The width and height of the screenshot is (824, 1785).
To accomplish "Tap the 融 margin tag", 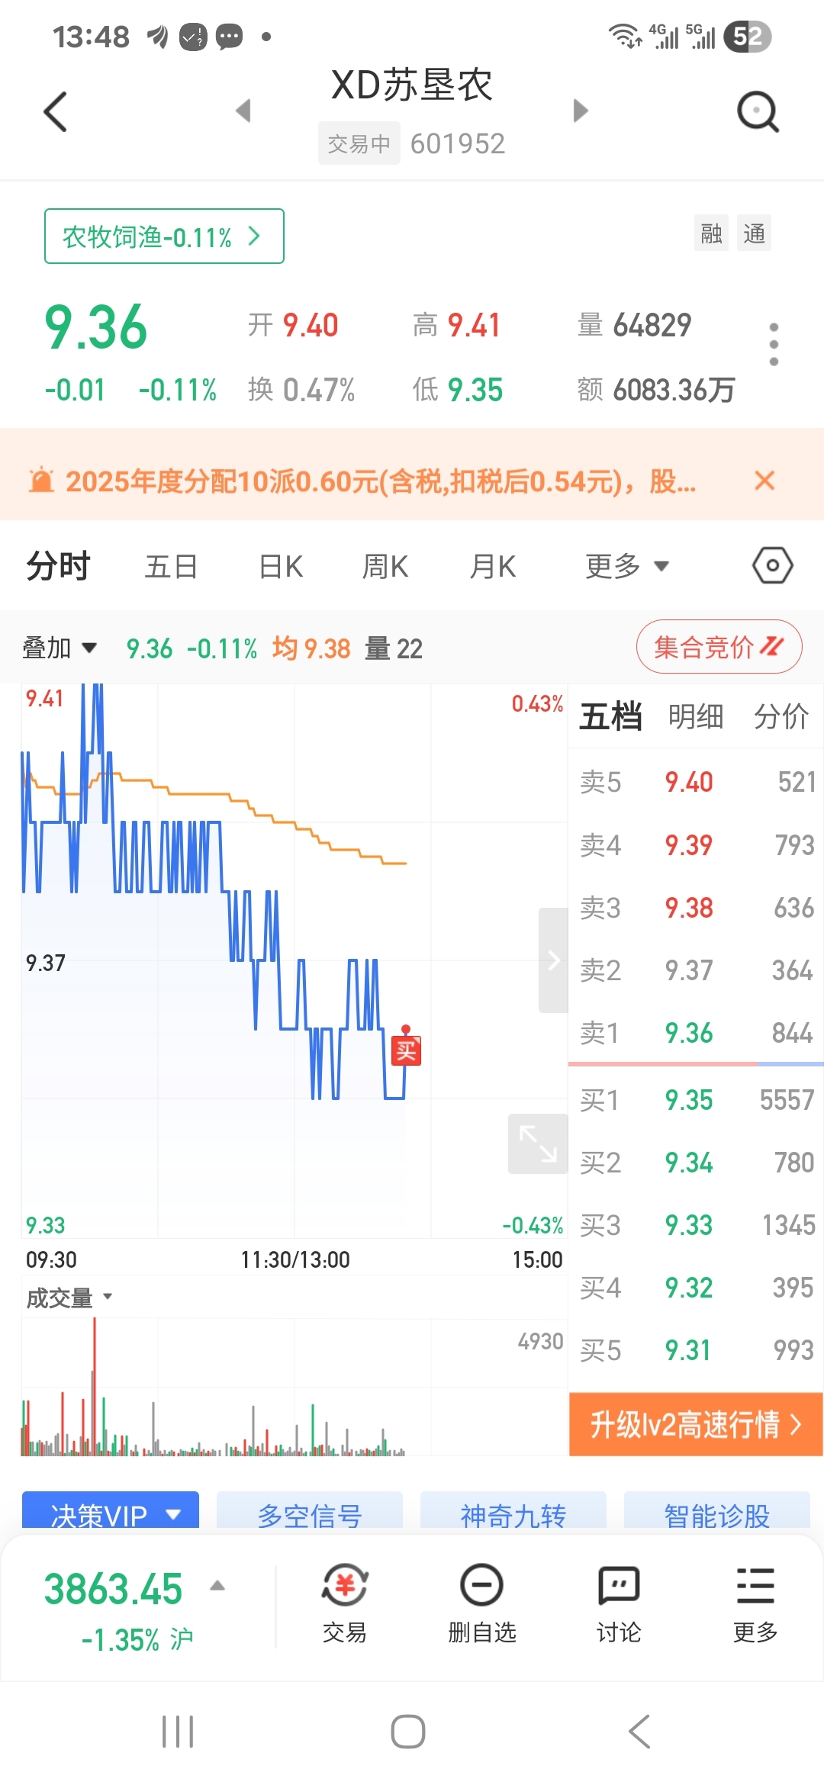I will (711, 233).
